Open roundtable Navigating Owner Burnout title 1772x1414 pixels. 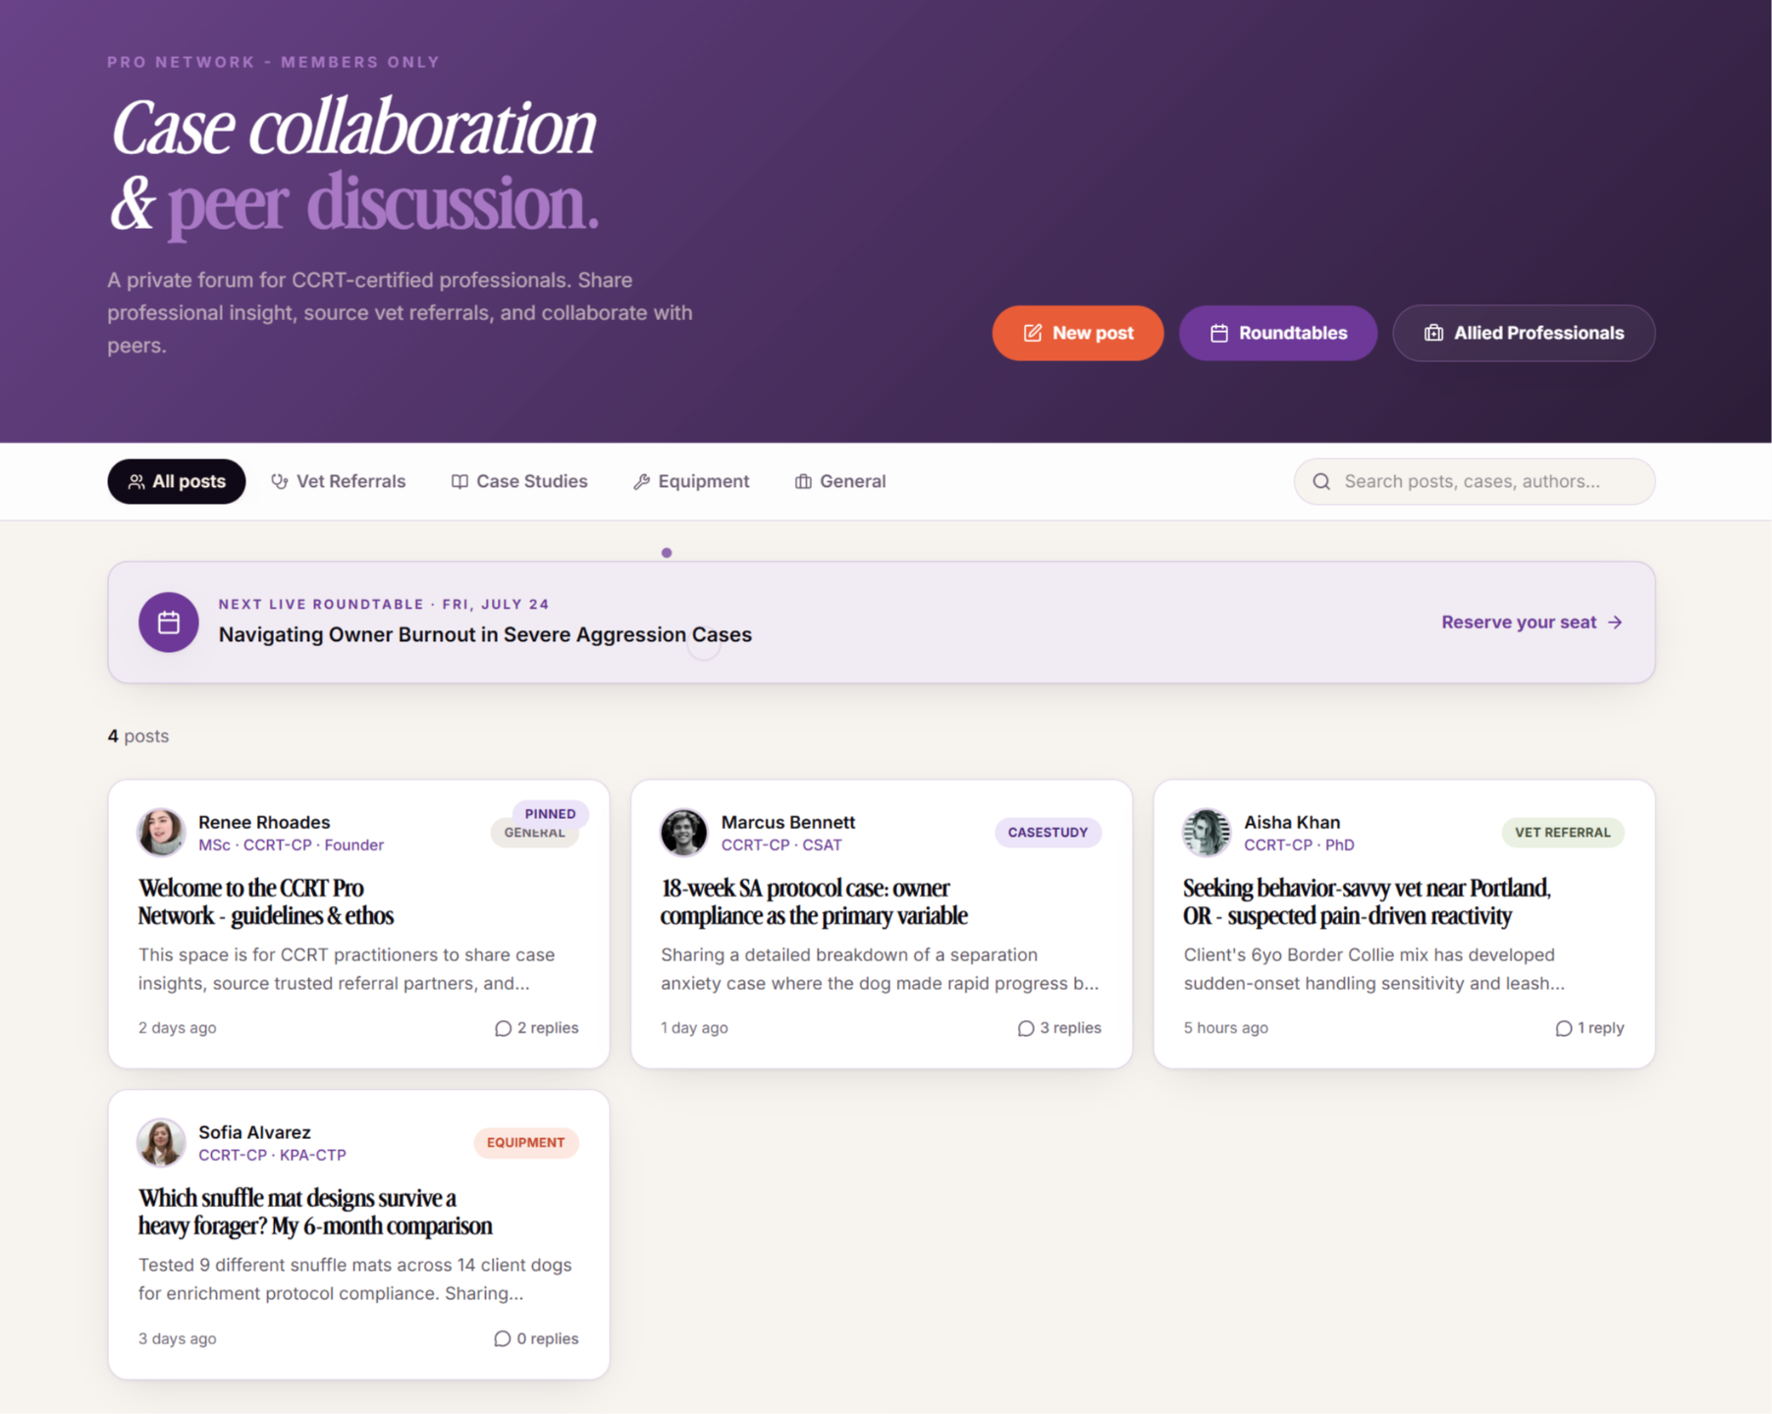(x=485, y=634)
